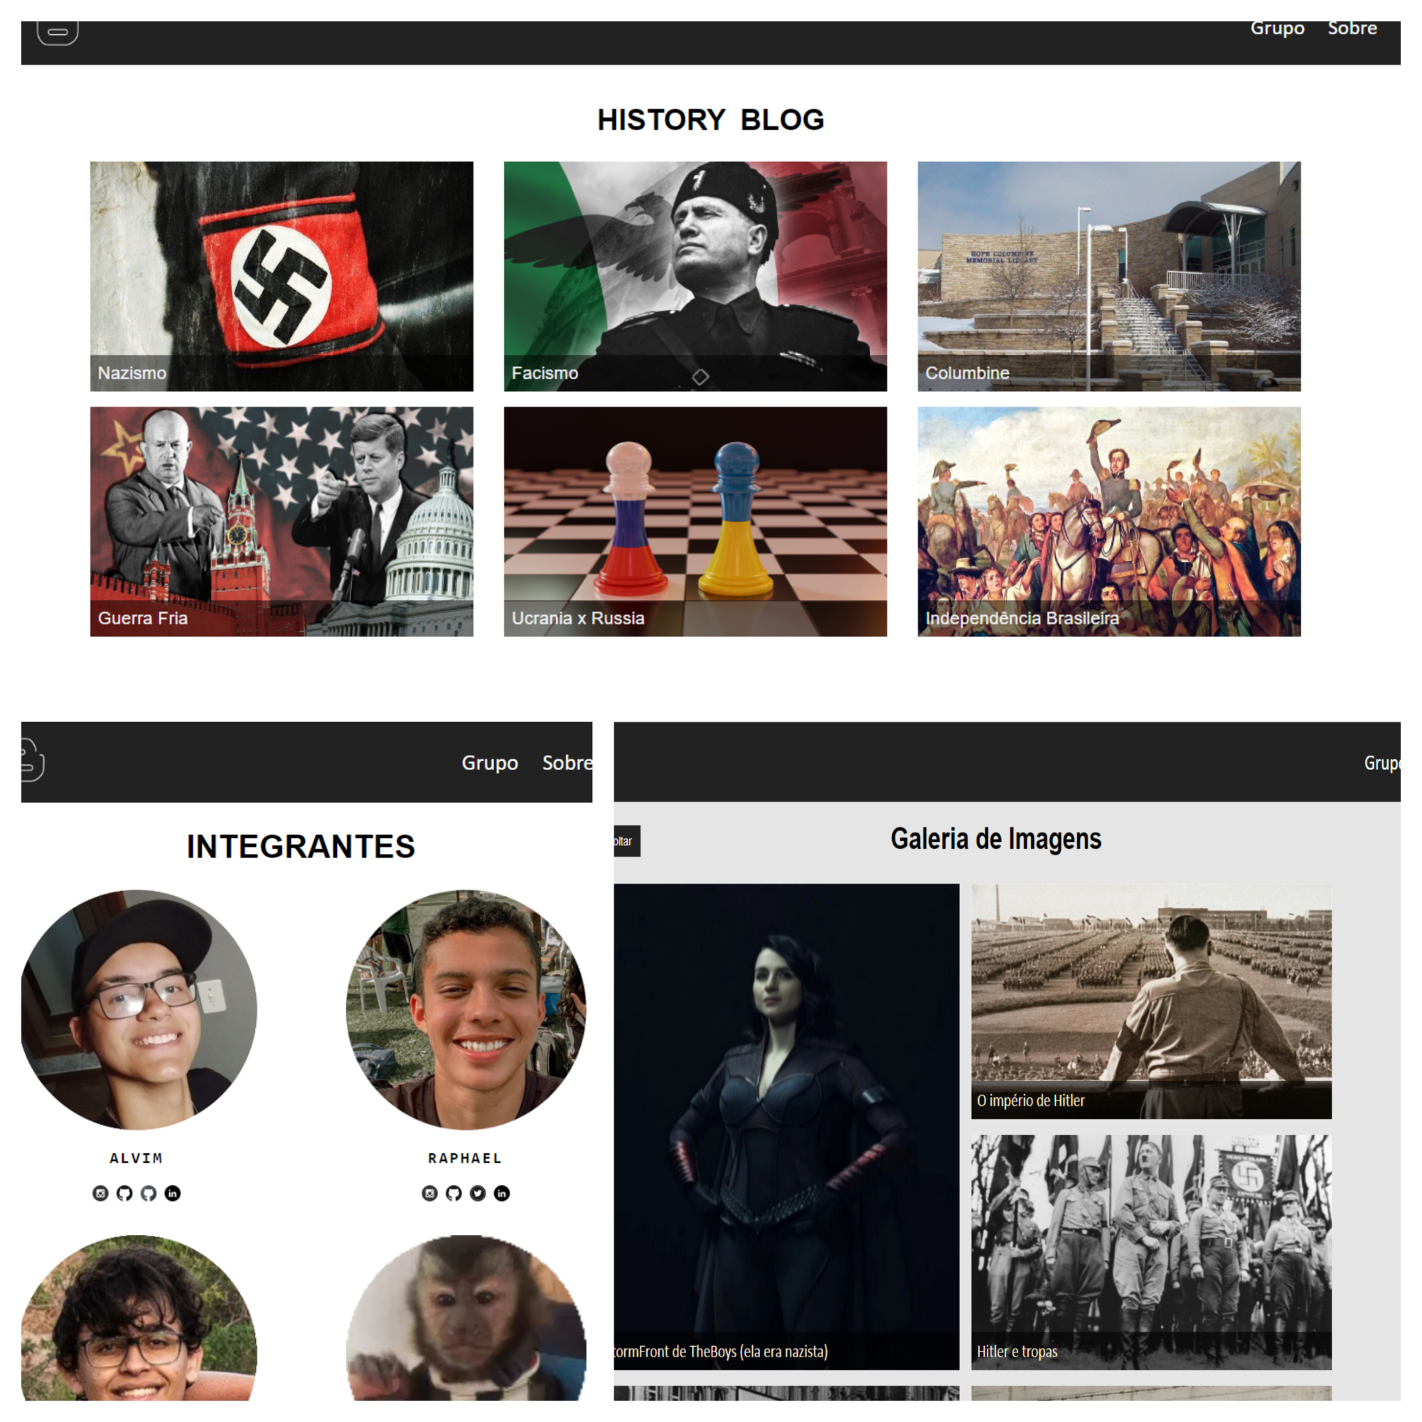The height and width of the screenshot is (1422, 1422).
Task: Open Alvim's LinkedIn icon
Action: [172, 1193]
